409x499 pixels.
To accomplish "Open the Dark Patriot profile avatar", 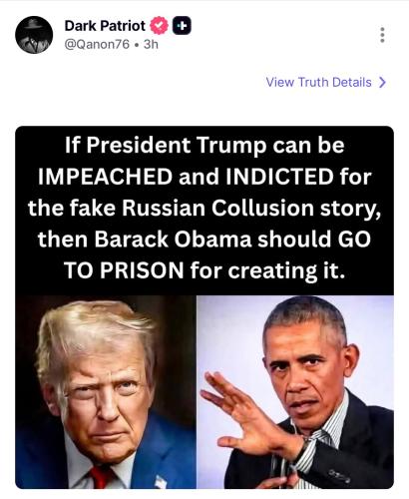I will pos(34,35).
